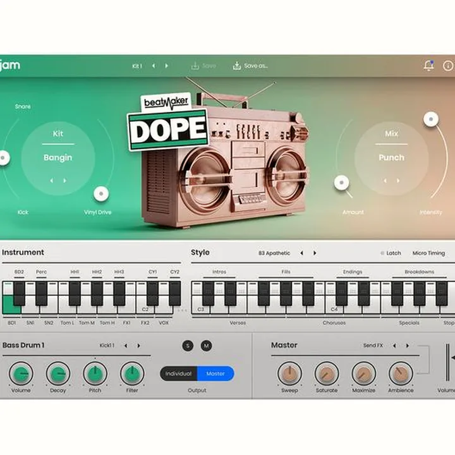This screenshot has width=455, height=455.
Task: Select previous Kit before Bangin
Action: click(x=52, y=181)
